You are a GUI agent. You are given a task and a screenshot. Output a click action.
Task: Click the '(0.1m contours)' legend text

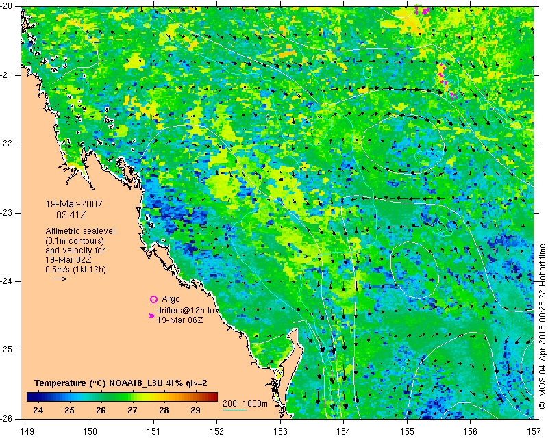tap(75, 241)
